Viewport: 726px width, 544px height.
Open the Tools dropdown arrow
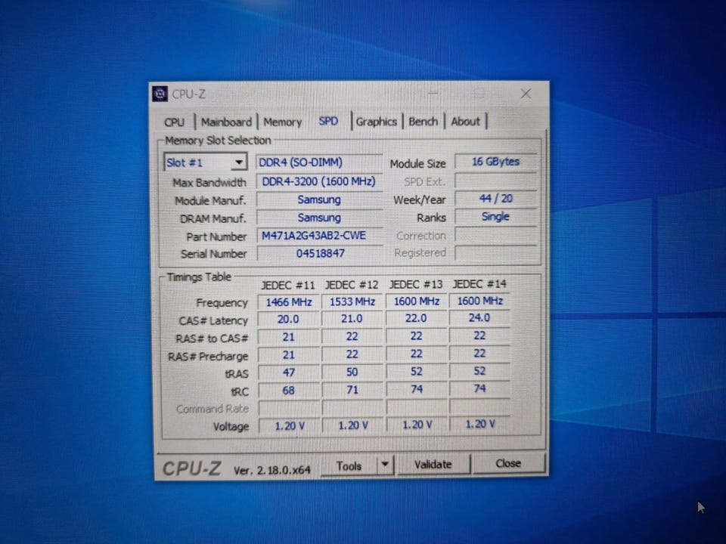click(x=385, y=465)
